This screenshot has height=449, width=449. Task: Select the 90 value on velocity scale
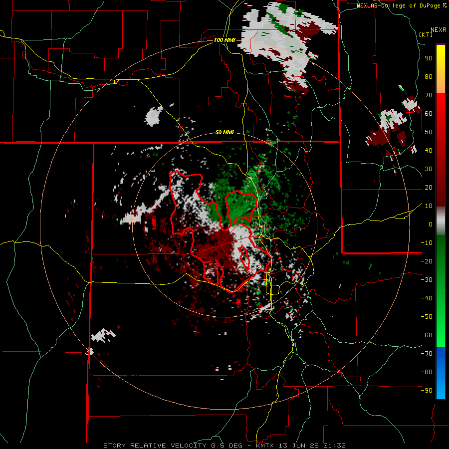click(x=429, y=58)
